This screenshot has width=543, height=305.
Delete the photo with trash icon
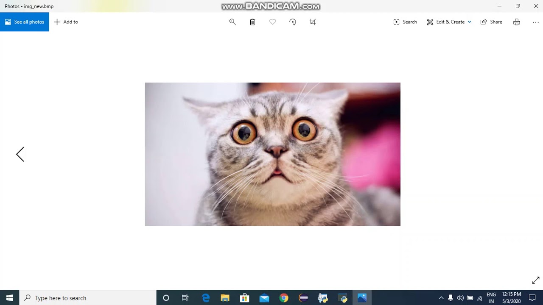[x=252, y=22]
